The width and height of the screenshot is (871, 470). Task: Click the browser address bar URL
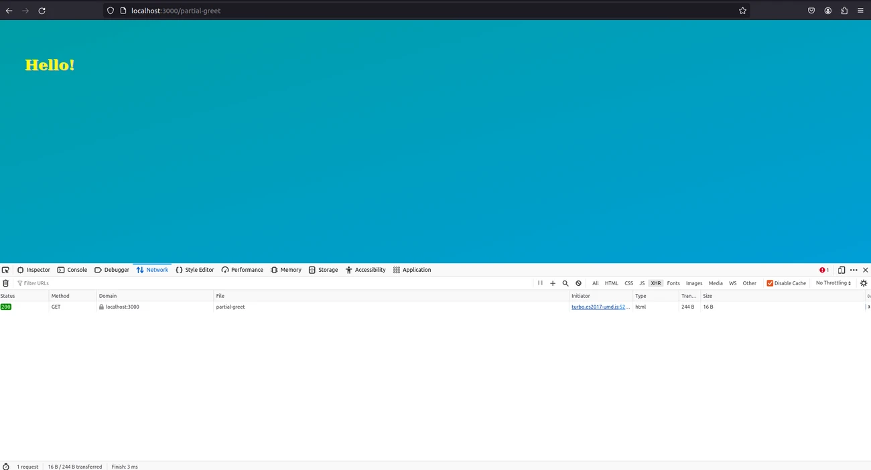[x=176, y=11]
